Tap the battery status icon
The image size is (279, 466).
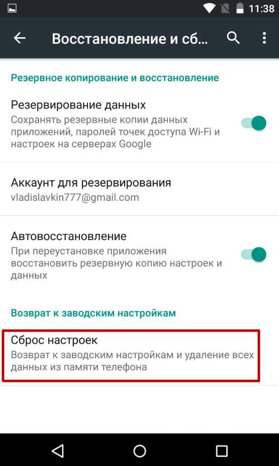coord(240,9)
